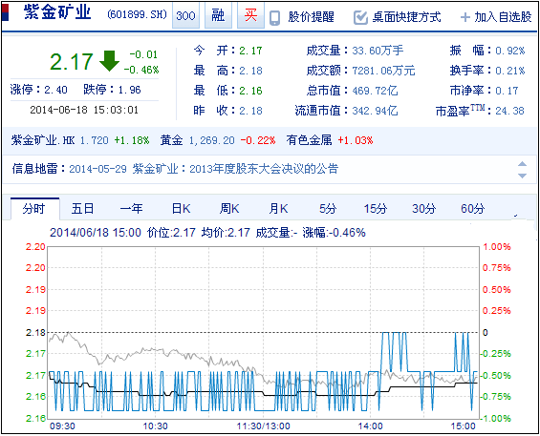Click the 桌面快捷方式 text link
The height and width of the screenshot is (436, 540).
point(406,17)
